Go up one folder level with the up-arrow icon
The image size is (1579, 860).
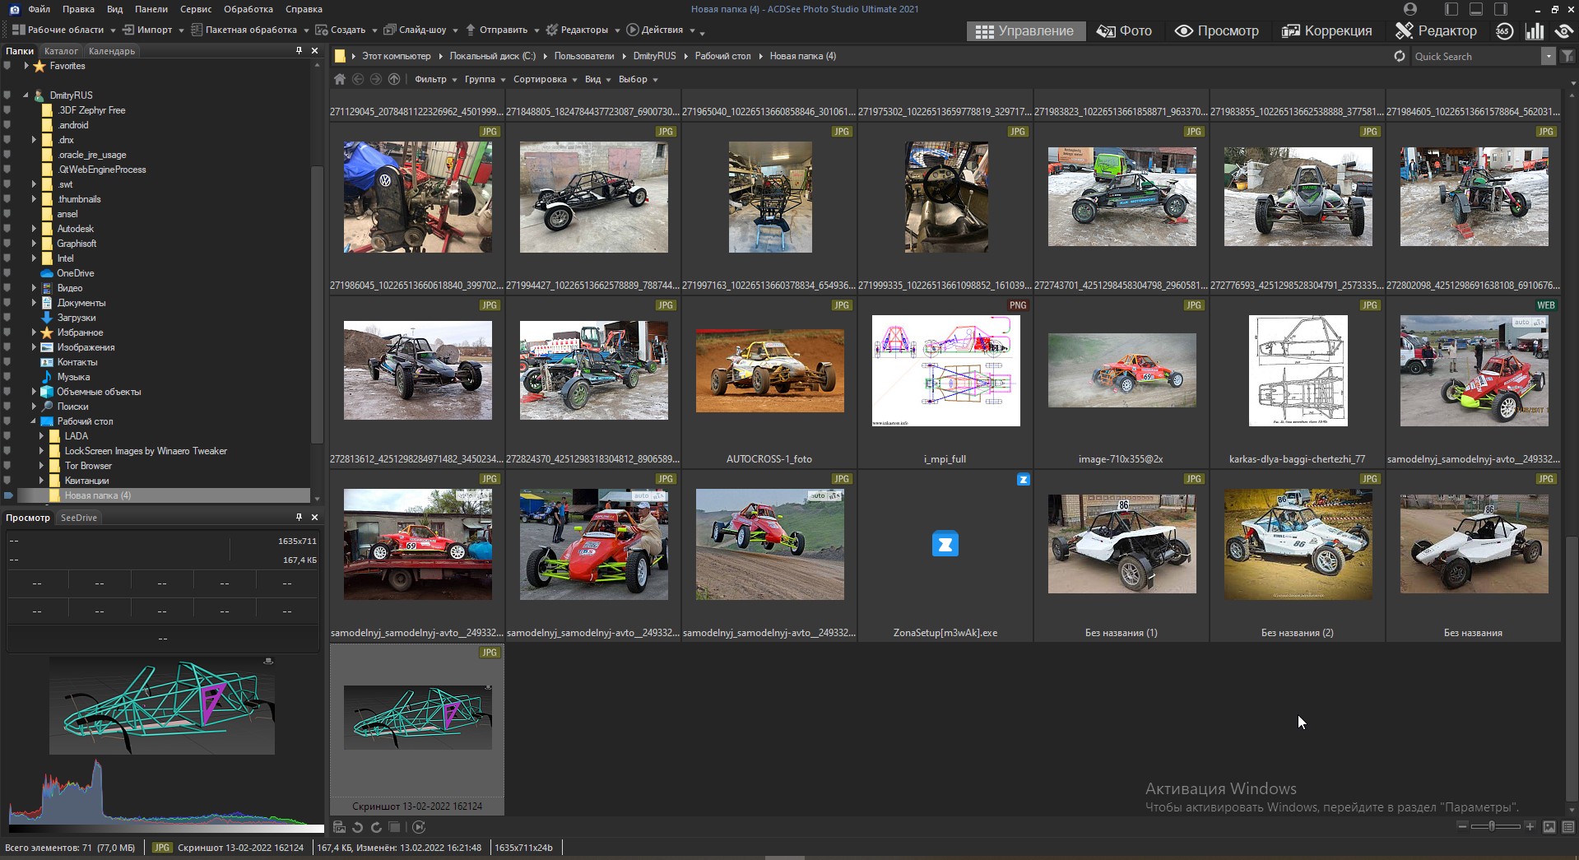coord(394,79)
